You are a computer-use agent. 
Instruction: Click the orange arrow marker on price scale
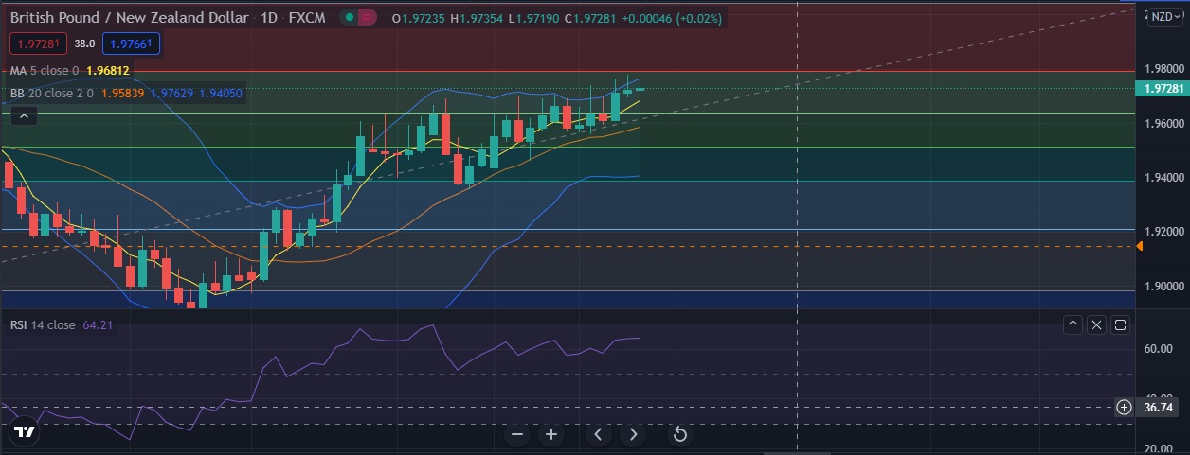1140,246
